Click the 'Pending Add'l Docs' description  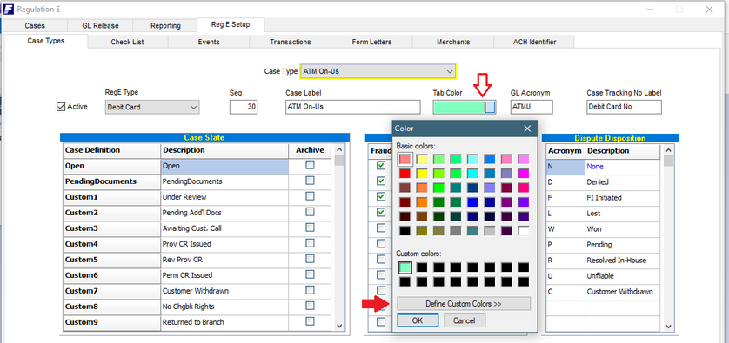click(224, 213)
